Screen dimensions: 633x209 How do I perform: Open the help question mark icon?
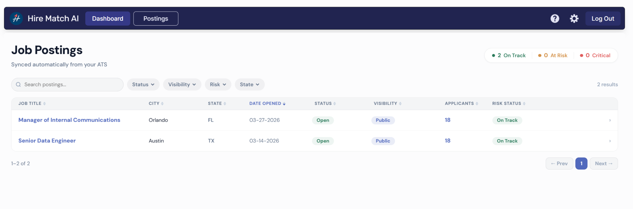click(x=555, y=18)
